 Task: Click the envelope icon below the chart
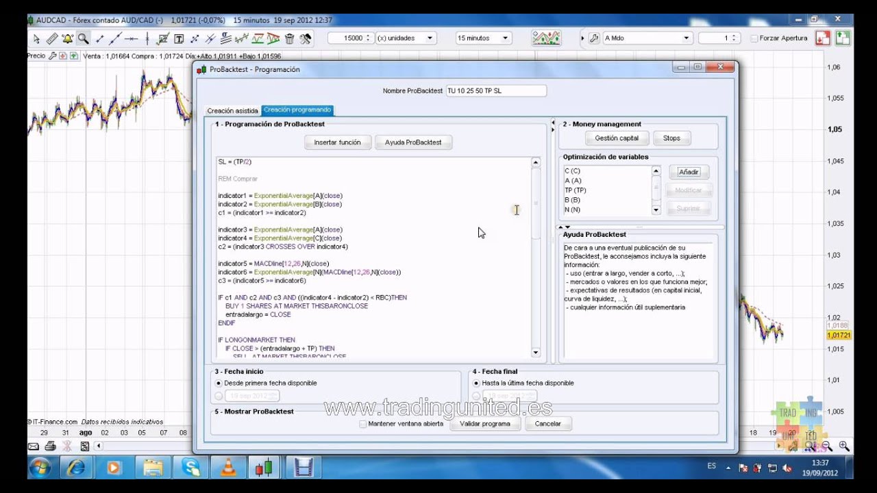coord(33,446)
